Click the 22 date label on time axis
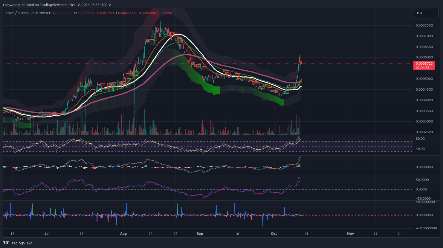The image size is (443, 248). pos(175,234)
